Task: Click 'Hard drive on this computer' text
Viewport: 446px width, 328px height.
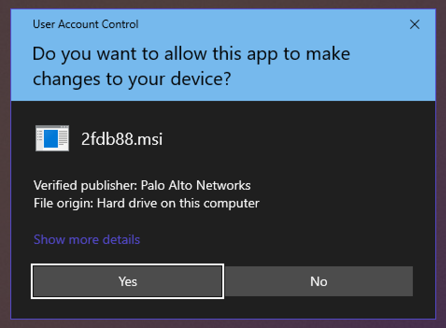Action: click(x=178, y=203)
